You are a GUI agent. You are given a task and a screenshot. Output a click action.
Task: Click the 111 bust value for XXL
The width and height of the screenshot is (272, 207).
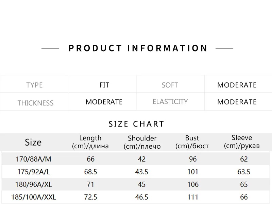tap(193, 197)
